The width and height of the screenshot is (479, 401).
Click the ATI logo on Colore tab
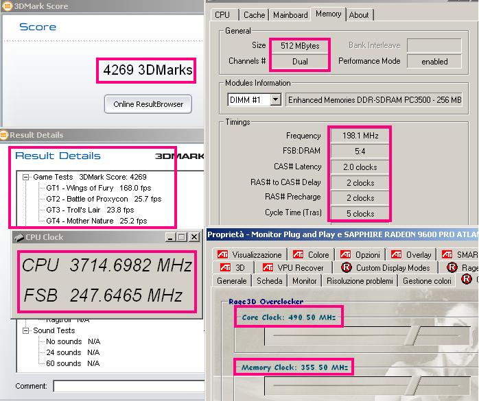click(x=298, y=254)
